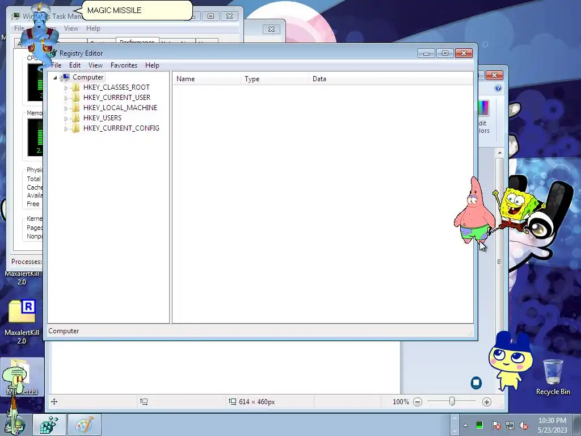
Task: Click the 100% zoom level in Paint
Action: pyautogui.click(x=401, y=402)
